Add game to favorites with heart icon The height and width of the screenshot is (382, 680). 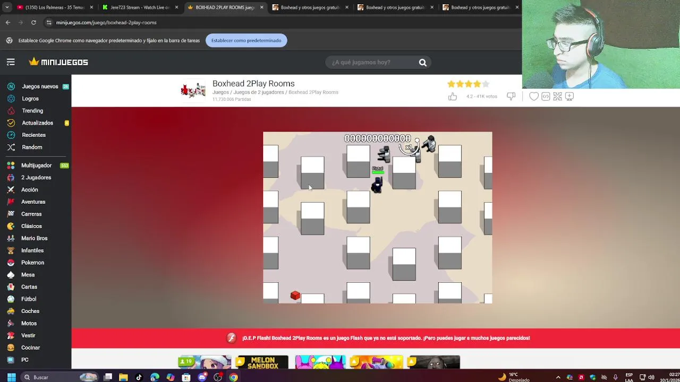pyautogui.click(x=534, y=96)
